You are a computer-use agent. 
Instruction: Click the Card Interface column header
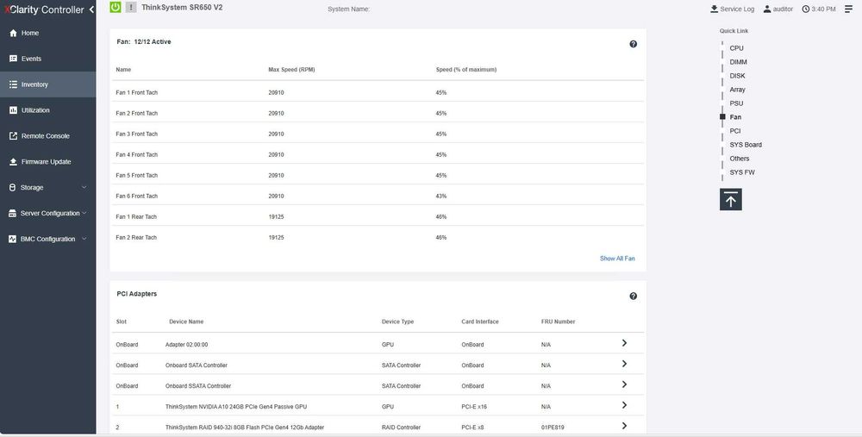click(479, 322)
